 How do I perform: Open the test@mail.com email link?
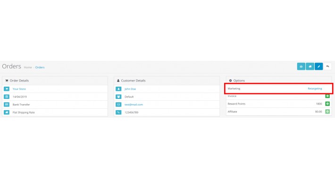tap(134, 105)
